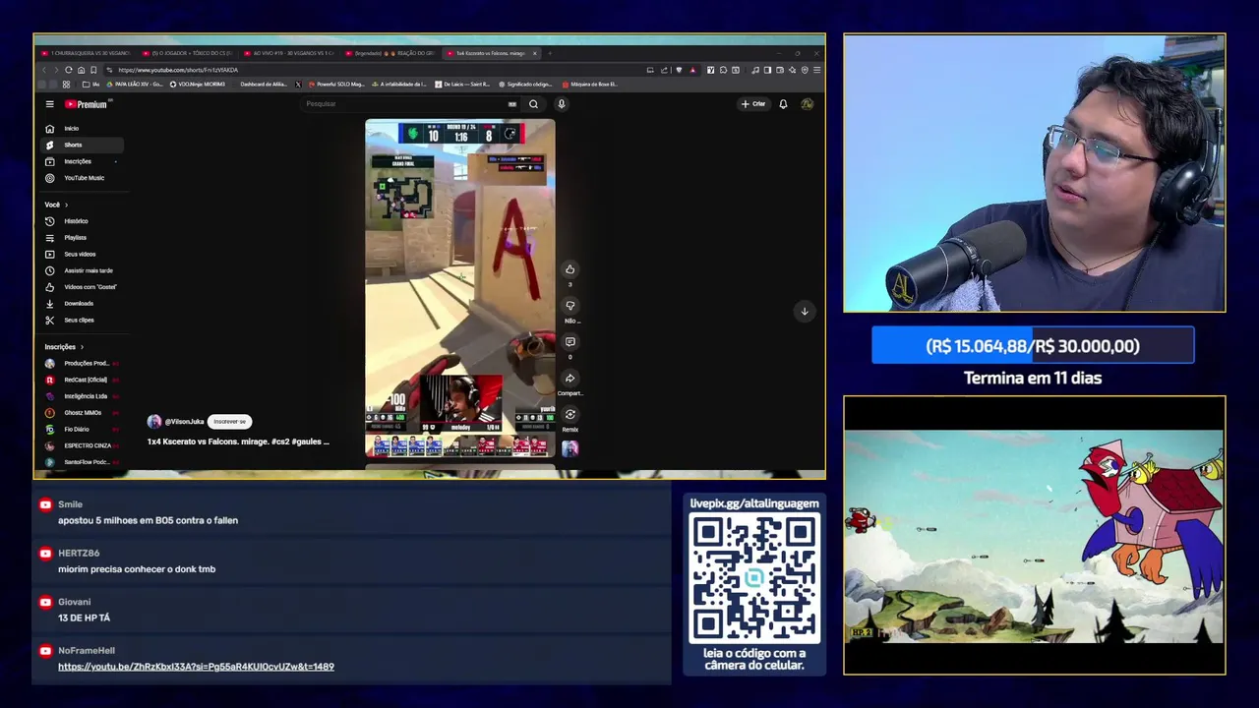Expand the Você section chevron

coord(66,205)
